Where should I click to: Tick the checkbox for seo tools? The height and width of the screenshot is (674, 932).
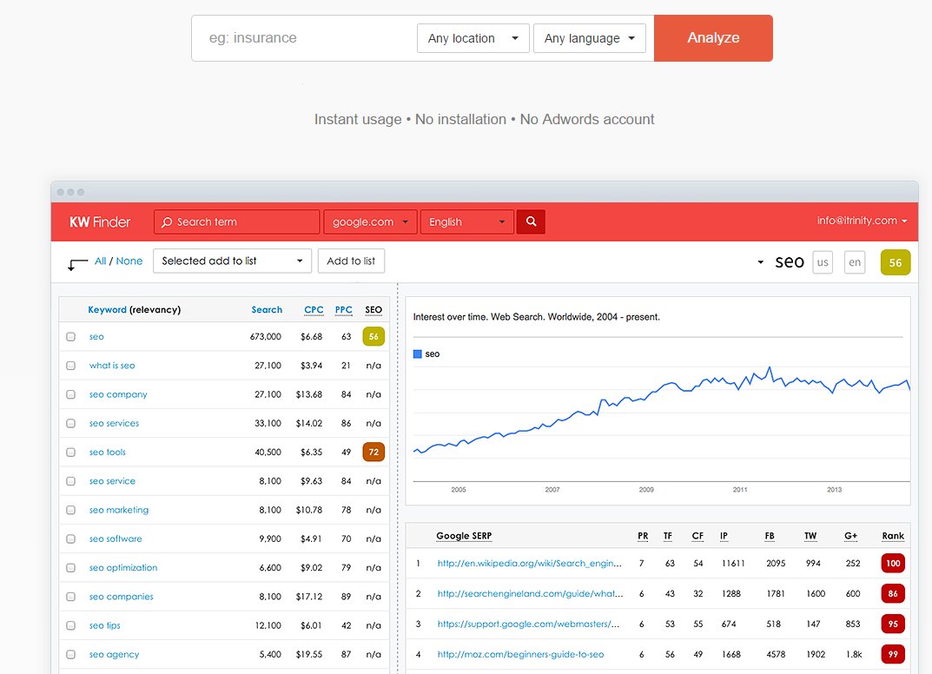pos(70,453)
